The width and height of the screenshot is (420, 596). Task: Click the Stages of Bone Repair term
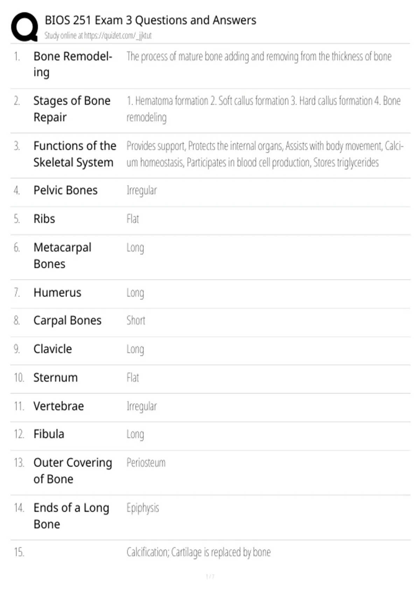click(72, 109)
